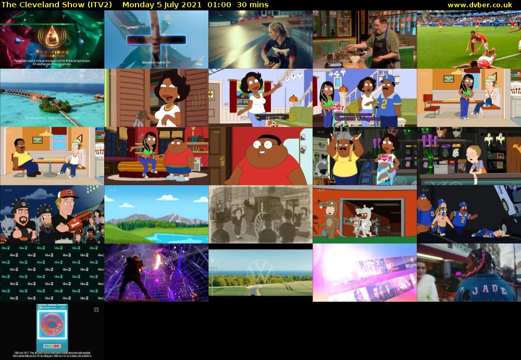Open the bear costume characters at garage frame
The height and width of the screenshot is (360, 521).
pyautogui.click(x=365, y=214)
